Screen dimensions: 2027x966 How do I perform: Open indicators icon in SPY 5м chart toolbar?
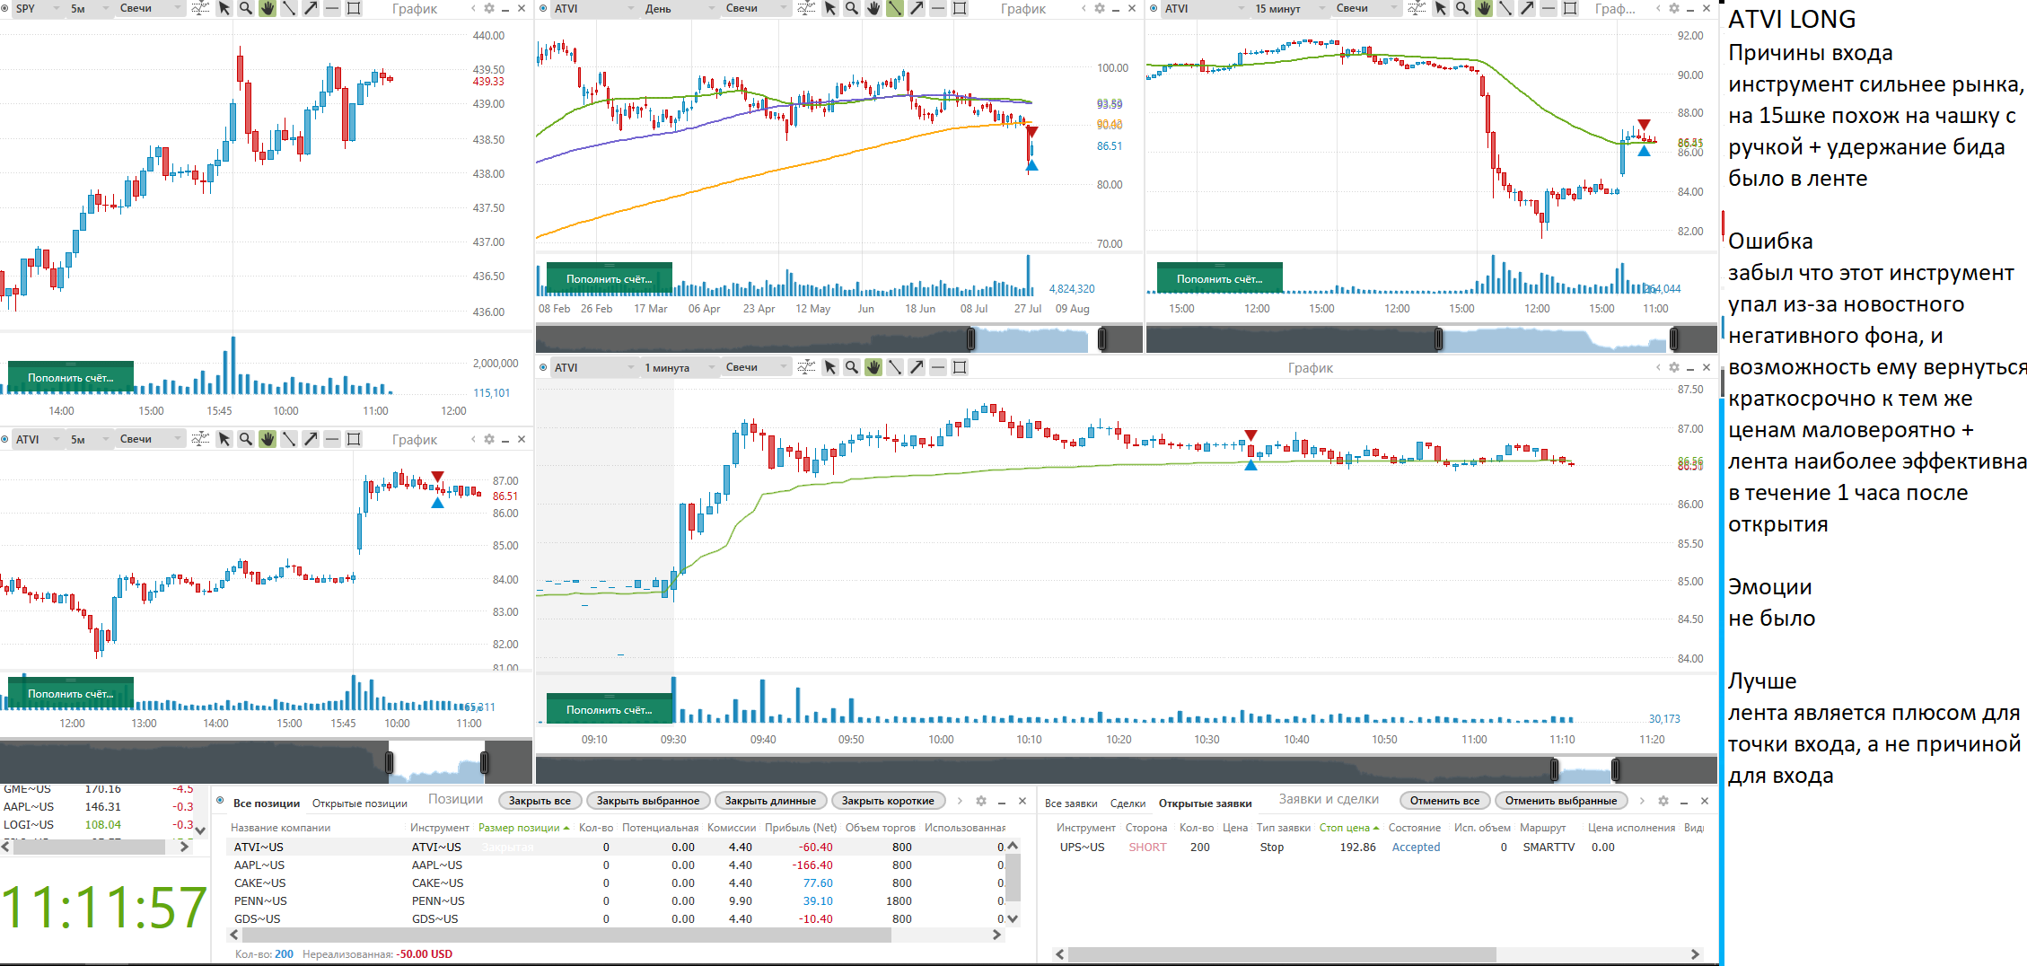click(200, 8)
